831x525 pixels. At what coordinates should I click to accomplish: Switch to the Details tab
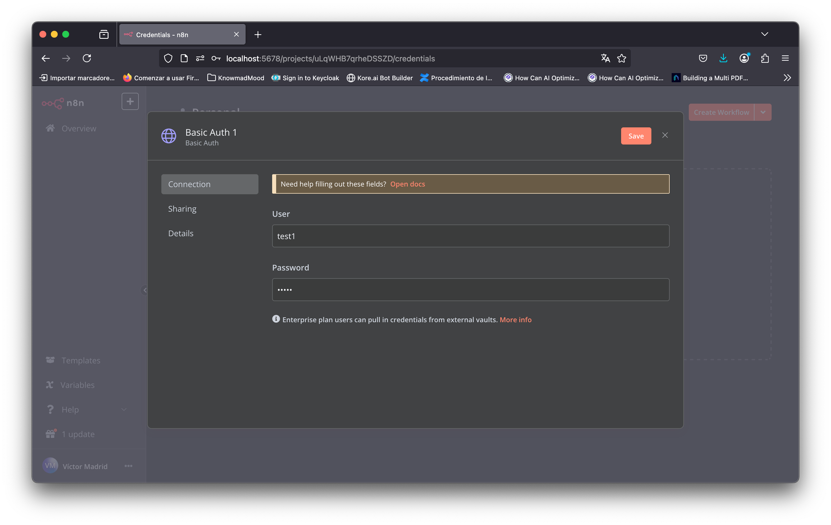click(181, 233)
